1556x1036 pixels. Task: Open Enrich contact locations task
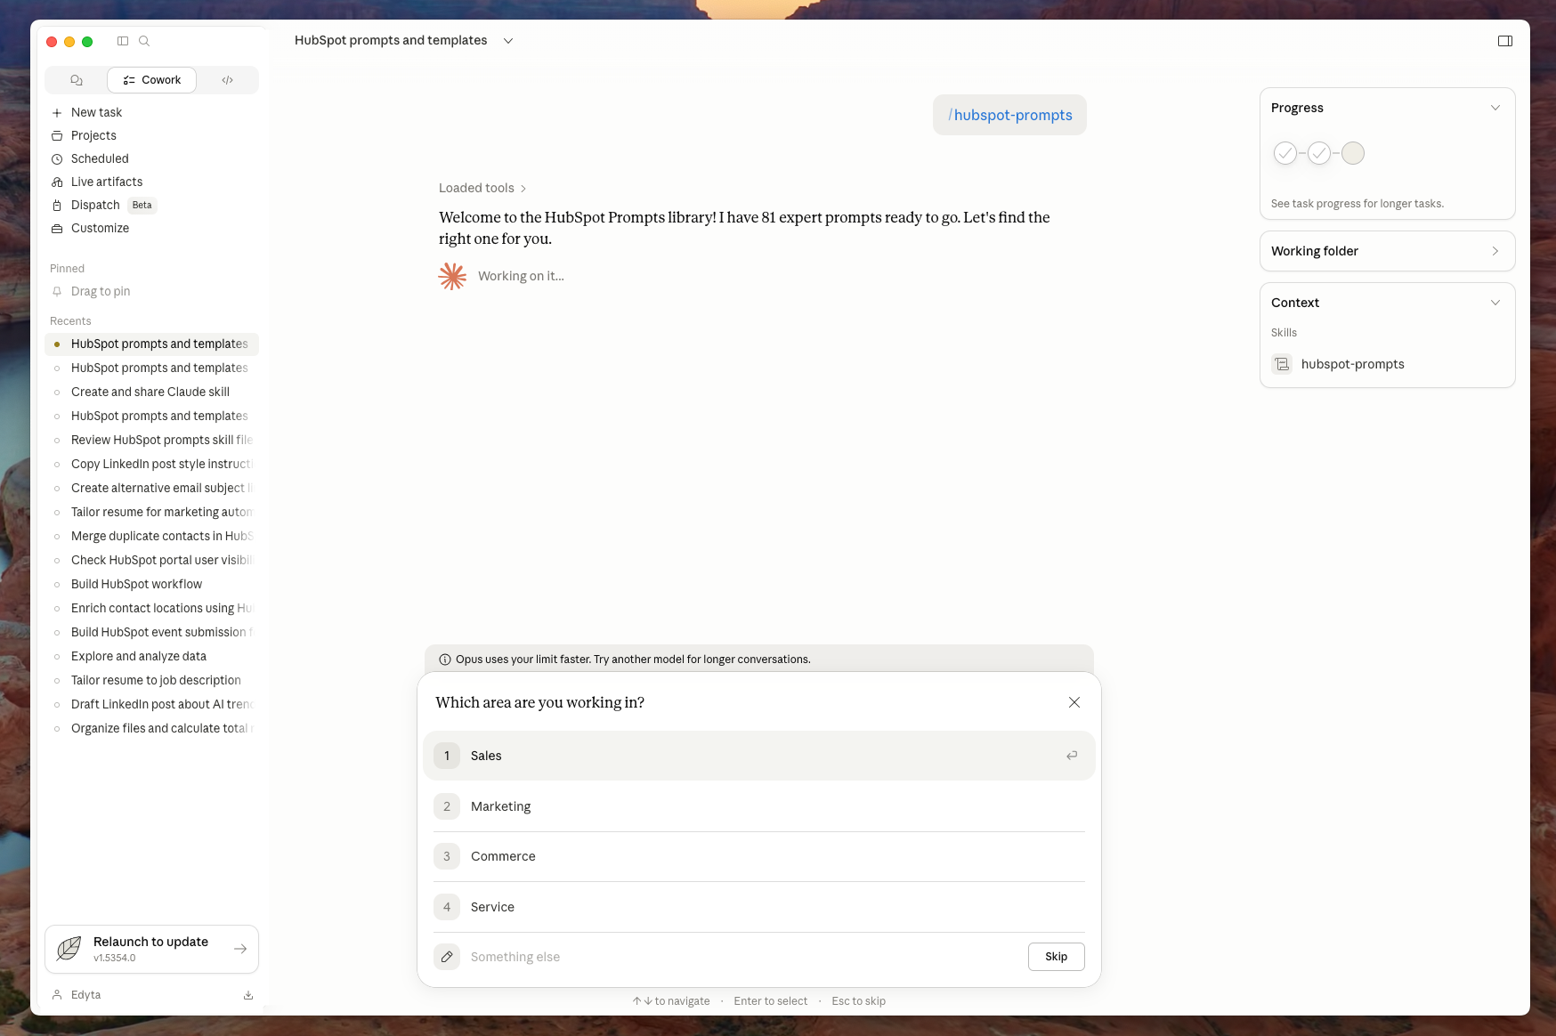[x=151, y=608]
